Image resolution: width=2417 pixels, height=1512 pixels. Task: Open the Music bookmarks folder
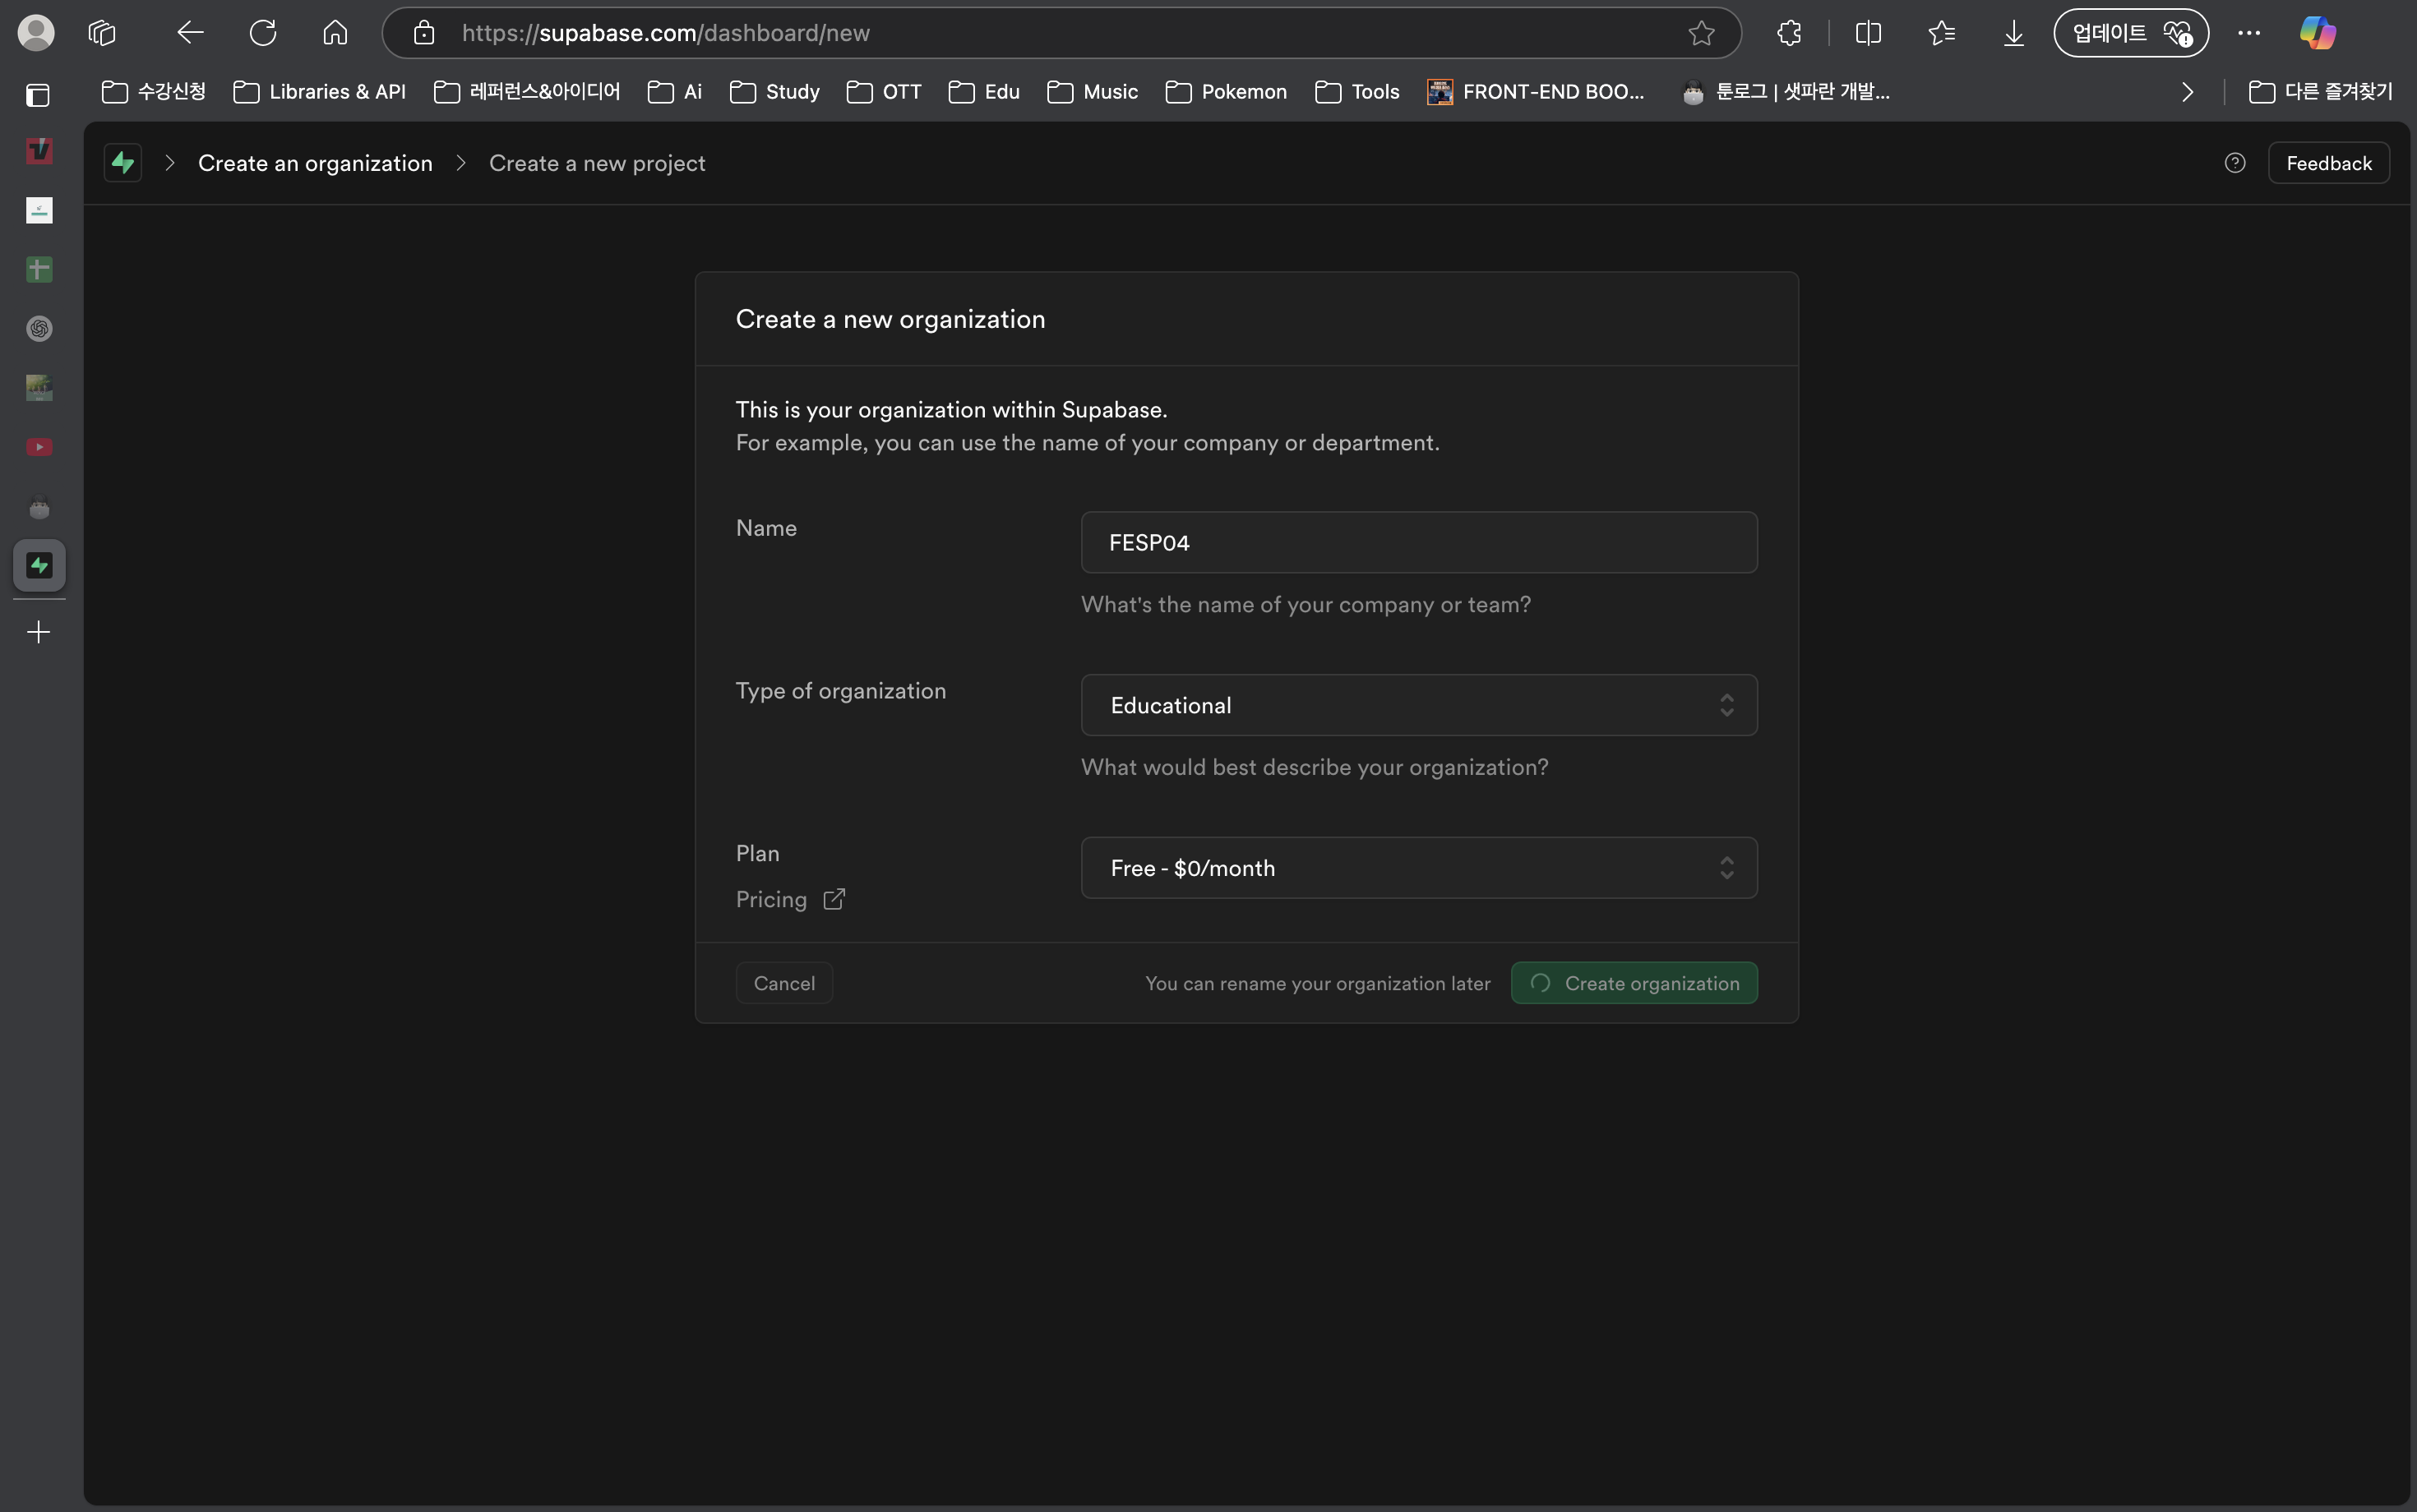[x=1093, y=92]
